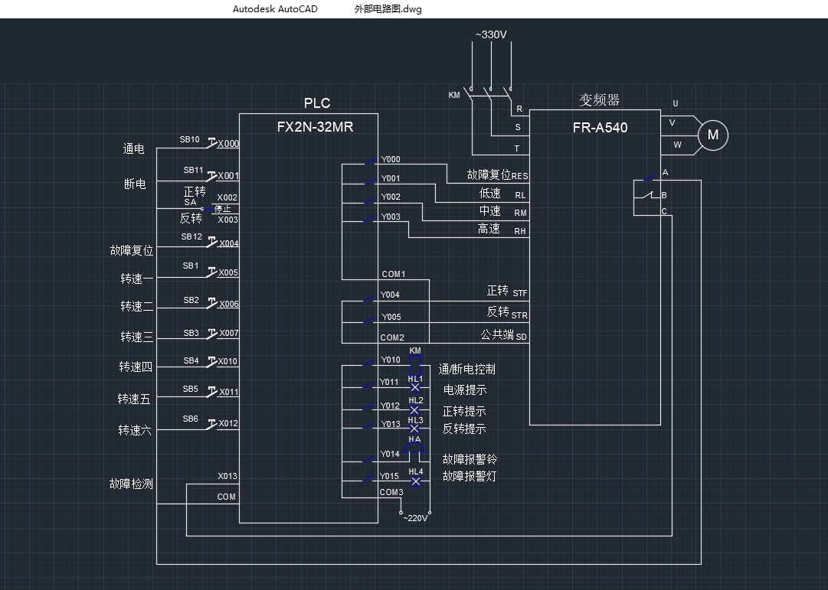Click the 故障检测 label
The width and height of the screenshot is (828, 590).
[131, 484]
